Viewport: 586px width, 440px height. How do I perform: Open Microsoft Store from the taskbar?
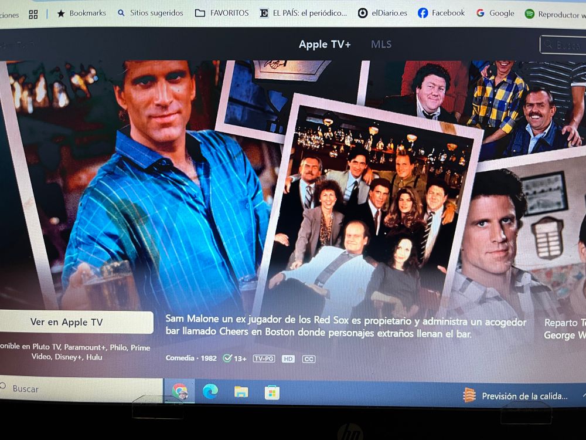click(272, 393)
